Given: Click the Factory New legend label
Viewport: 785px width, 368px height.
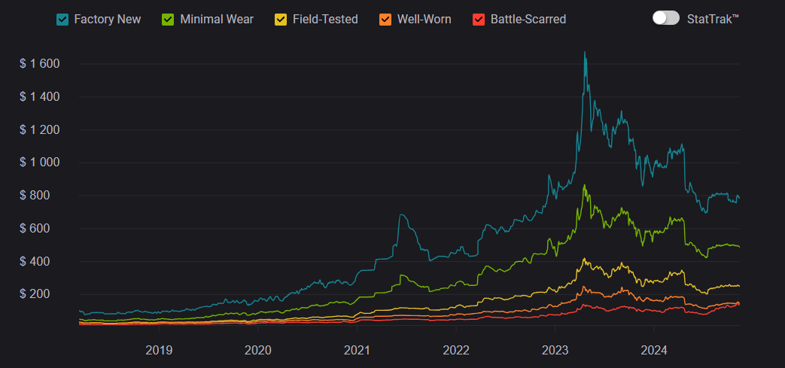Looking at the screenshot, I should 107,19.
